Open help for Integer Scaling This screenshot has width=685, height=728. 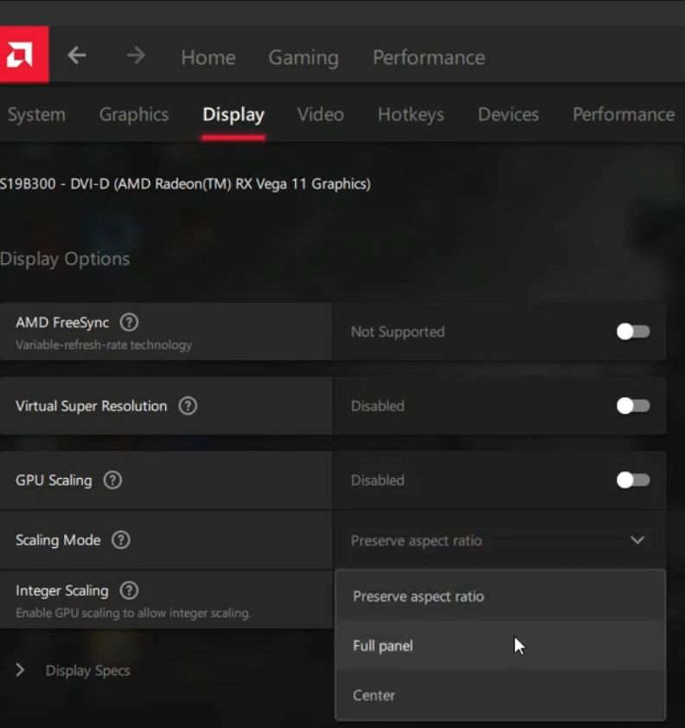coord(129,590)
